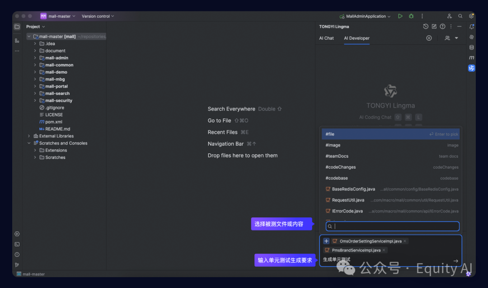This screenshot has width=488, height=288.
Task: Open the Terminal tool window icon
Action: tap(17, 245)
